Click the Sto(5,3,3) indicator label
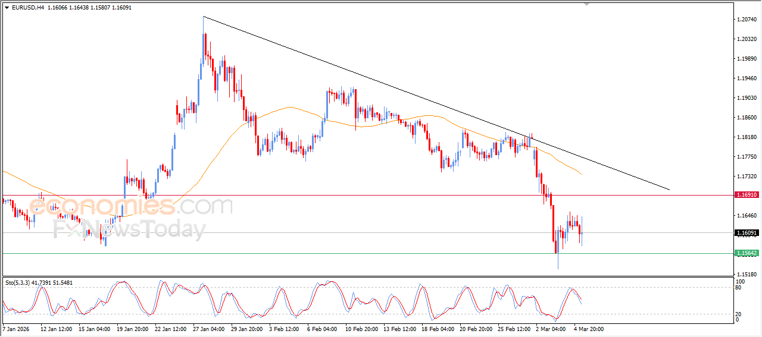This screenshot has height=337, width=762. click(x=18, y=283)
